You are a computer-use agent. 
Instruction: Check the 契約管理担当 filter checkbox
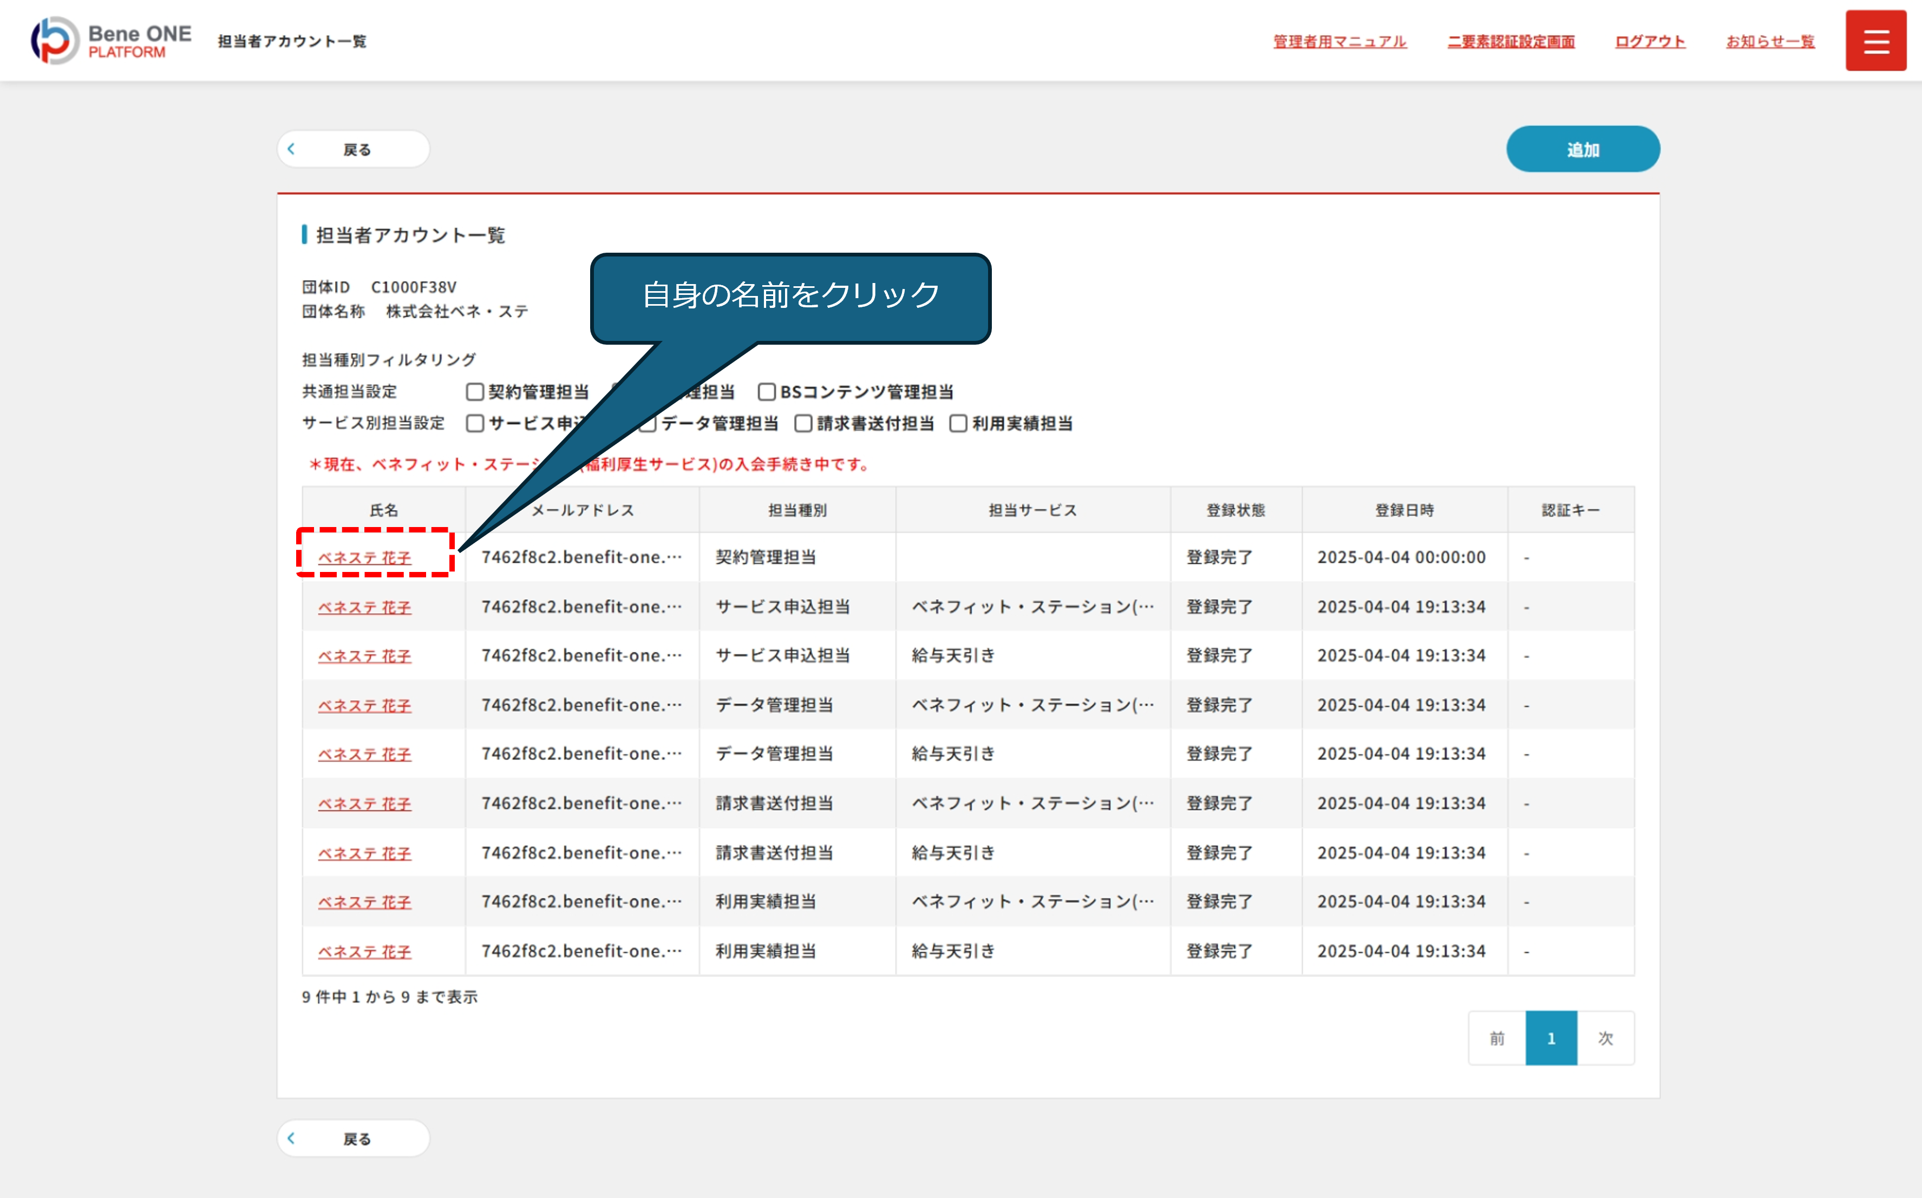(x=475, y=391)
